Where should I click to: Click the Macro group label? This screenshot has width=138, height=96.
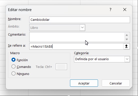click(x=15, y=53)
